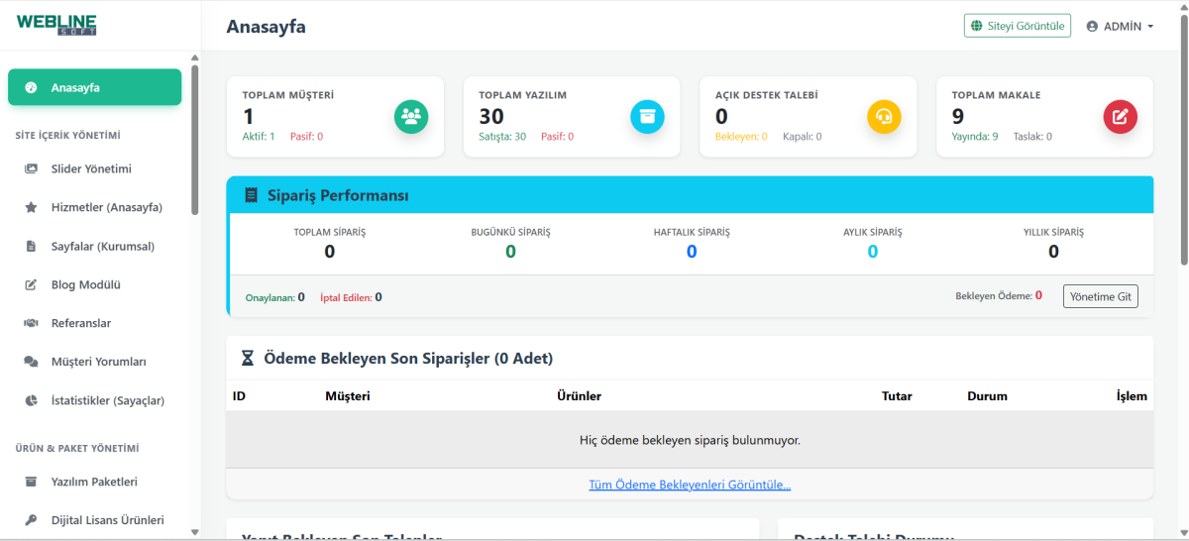Click the green customers icon in Toplam Müşteri card
The image size is (1189, 541).
[411, 117]
